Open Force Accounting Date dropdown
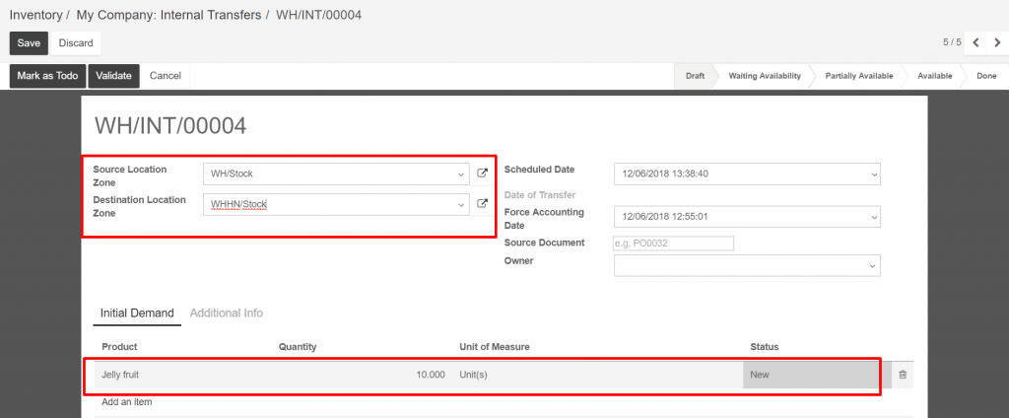 pyautogui.click(x=873, y=217)
